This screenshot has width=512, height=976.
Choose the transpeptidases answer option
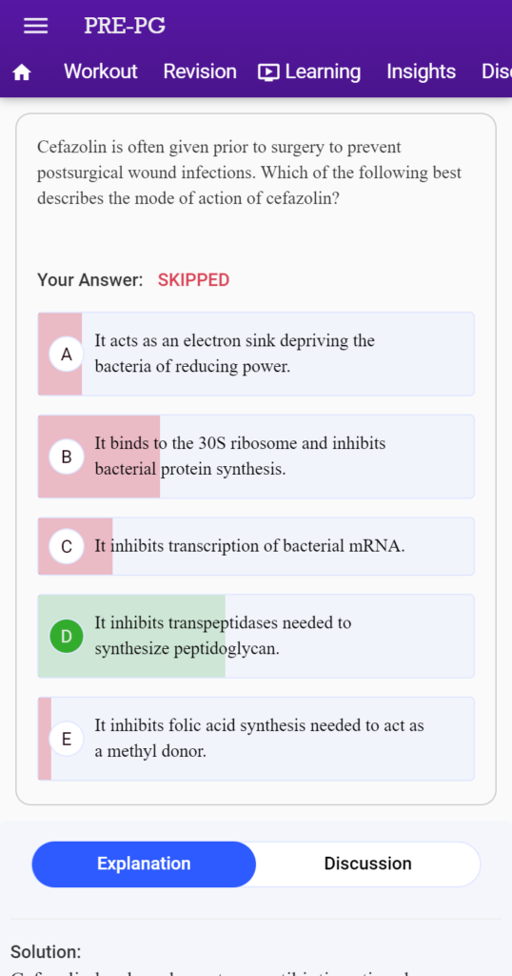[x=256, y=636]
